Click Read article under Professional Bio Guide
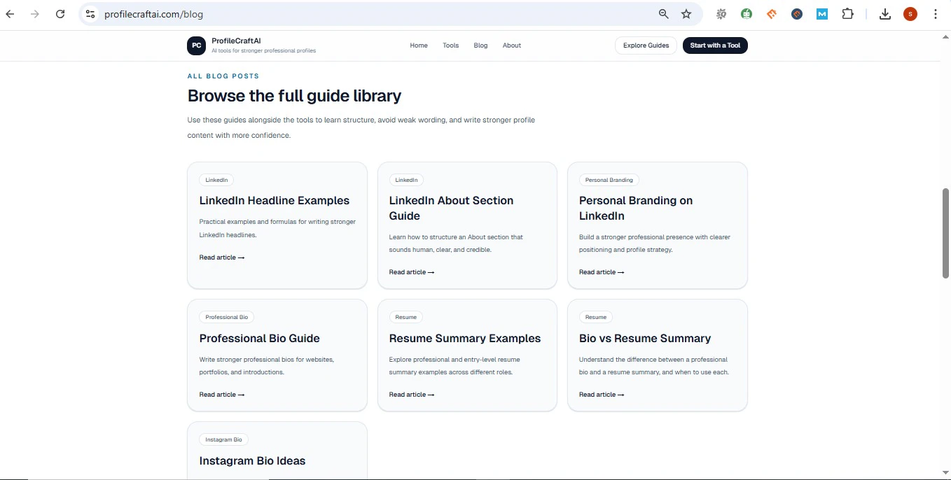The image size is (951, 480). tap(221, 395)
